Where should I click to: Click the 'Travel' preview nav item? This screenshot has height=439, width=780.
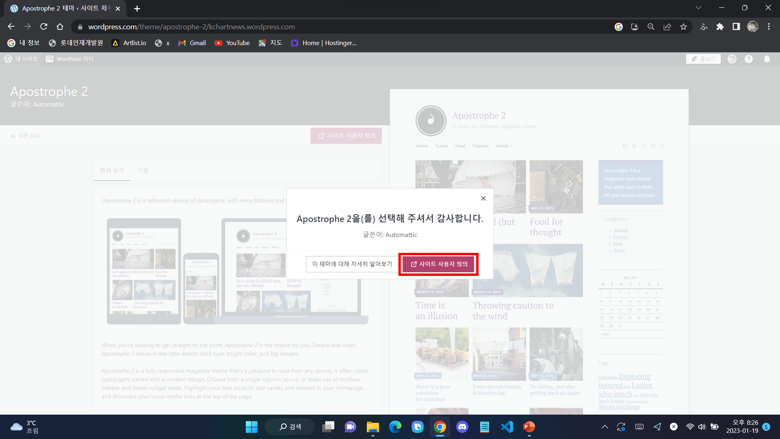click(x=441, y=146)
